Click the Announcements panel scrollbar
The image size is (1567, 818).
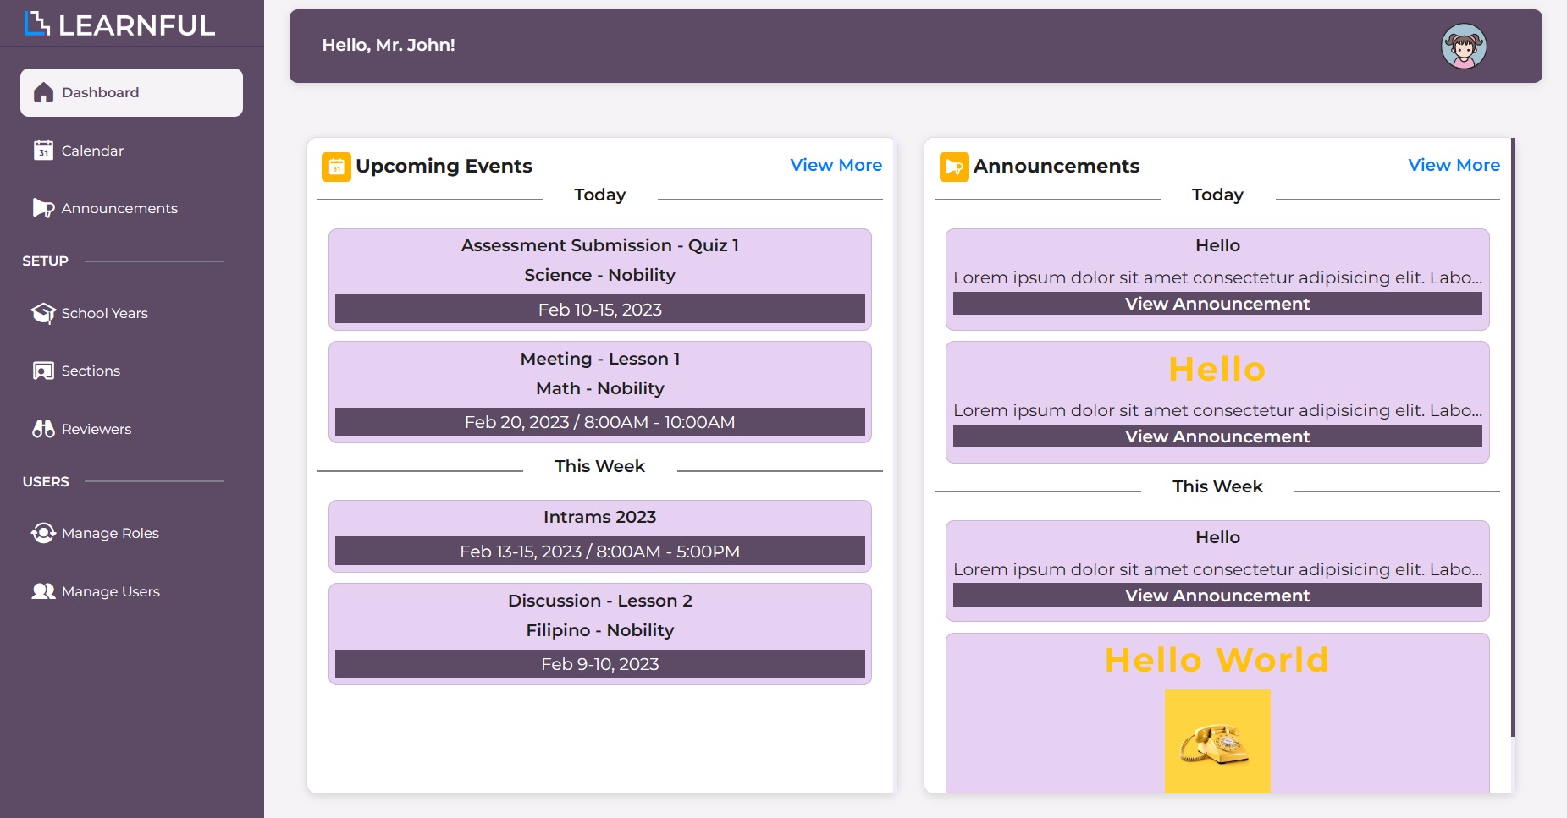click(1513, 436)
